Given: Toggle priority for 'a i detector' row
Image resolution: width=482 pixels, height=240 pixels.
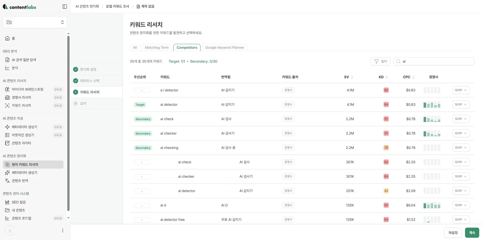Looking at the screenshot, I should pyautogui.click(x=142, y=90).
